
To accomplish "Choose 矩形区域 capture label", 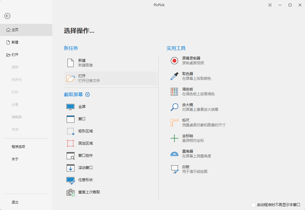I will 86,131.
